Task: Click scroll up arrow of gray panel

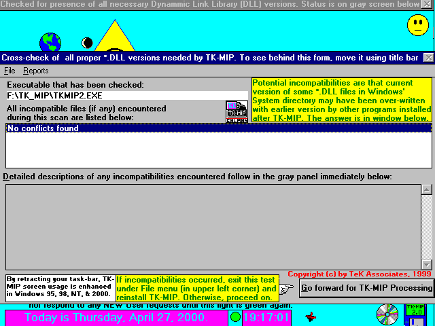Action: (426, 189)
